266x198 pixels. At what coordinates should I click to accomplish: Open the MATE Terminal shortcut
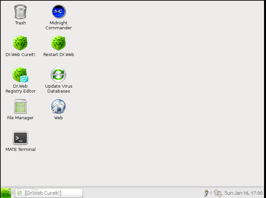[x=20, y=138]
